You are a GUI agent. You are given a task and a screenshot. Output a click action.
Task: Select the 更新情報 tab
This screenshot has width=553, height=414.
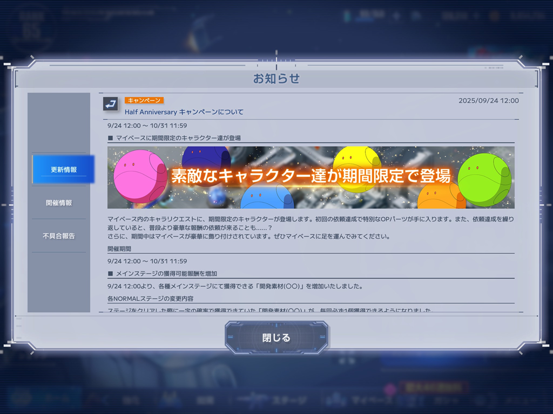[63, 169]
